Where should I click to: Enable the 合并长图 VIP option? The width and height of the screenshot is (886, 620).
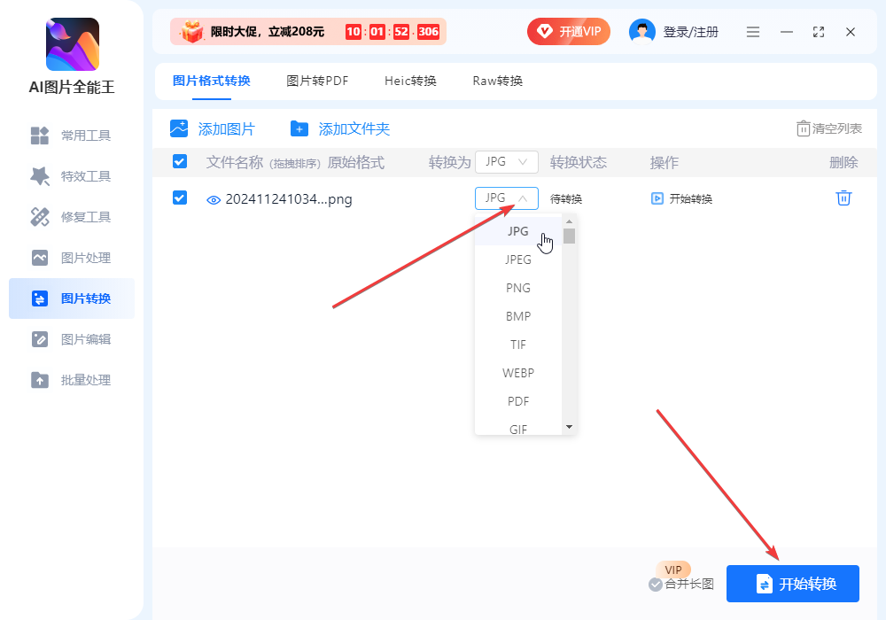(x=657, y=584)
